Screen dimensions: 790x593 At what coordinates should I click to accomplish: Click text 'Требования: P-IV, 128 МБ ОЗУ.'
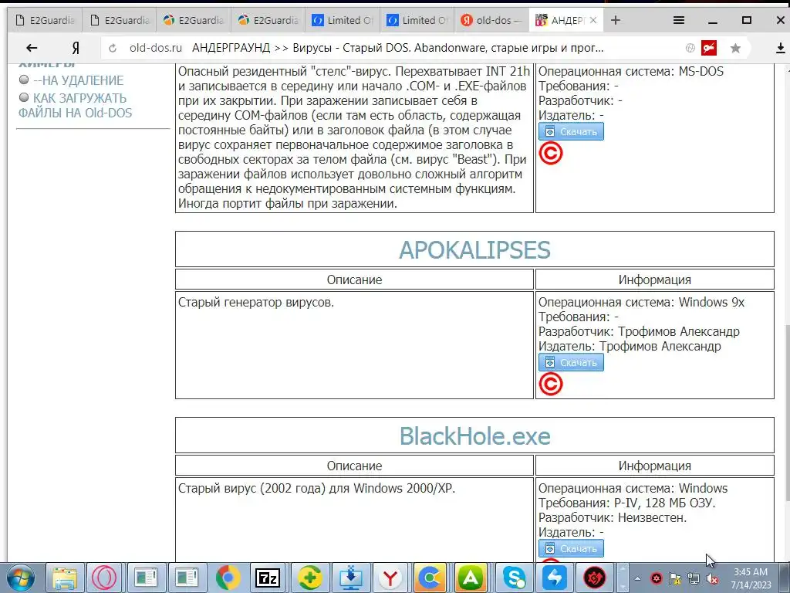coord(626,503)
